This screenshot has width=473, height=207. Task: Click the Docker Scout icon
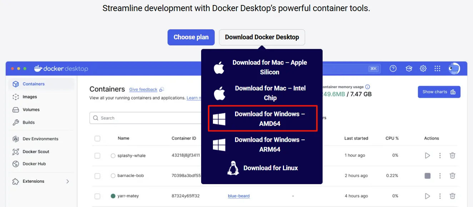(x=15, y=152)
